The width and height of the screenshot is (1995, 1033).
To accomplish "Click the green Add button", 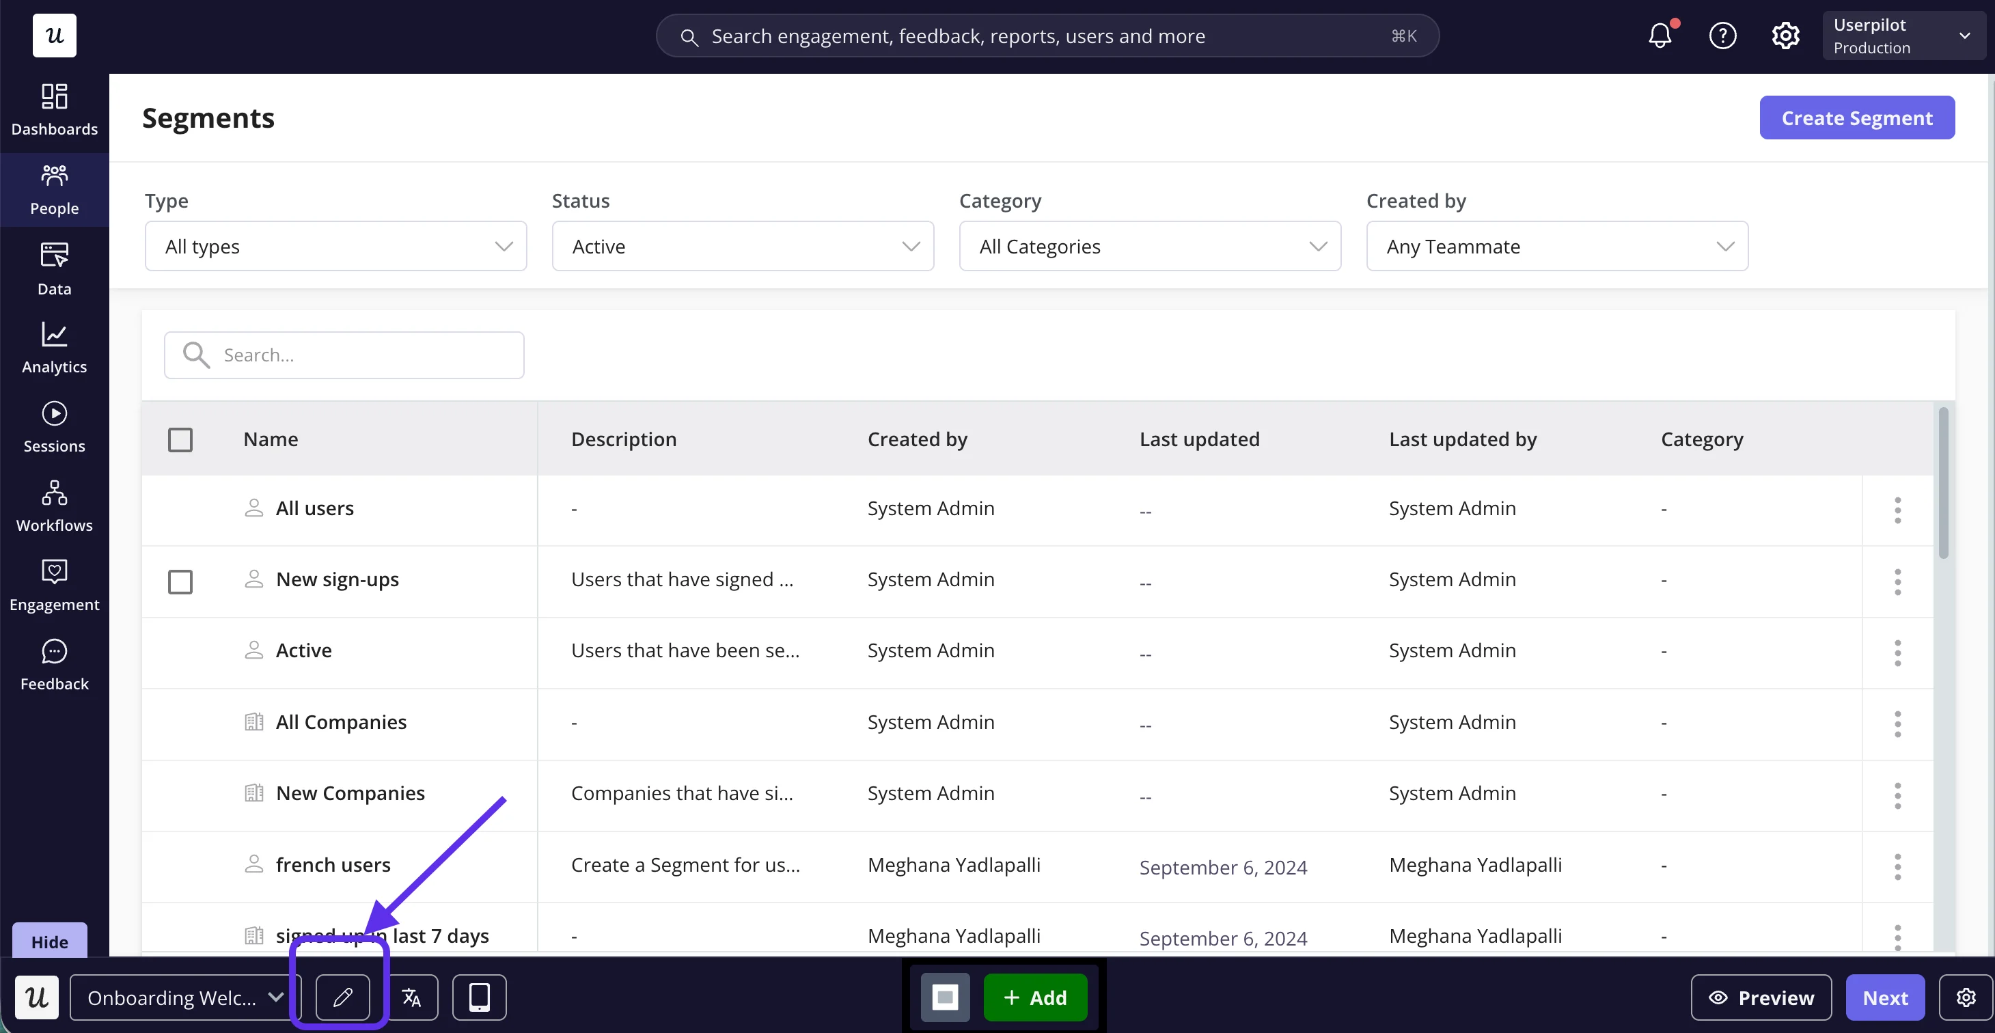I will pyautogui.click(x=1036, y=997).
